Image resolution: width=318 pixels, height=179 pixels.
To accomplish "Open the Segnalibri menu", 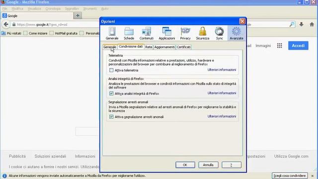I will (72, 9).
